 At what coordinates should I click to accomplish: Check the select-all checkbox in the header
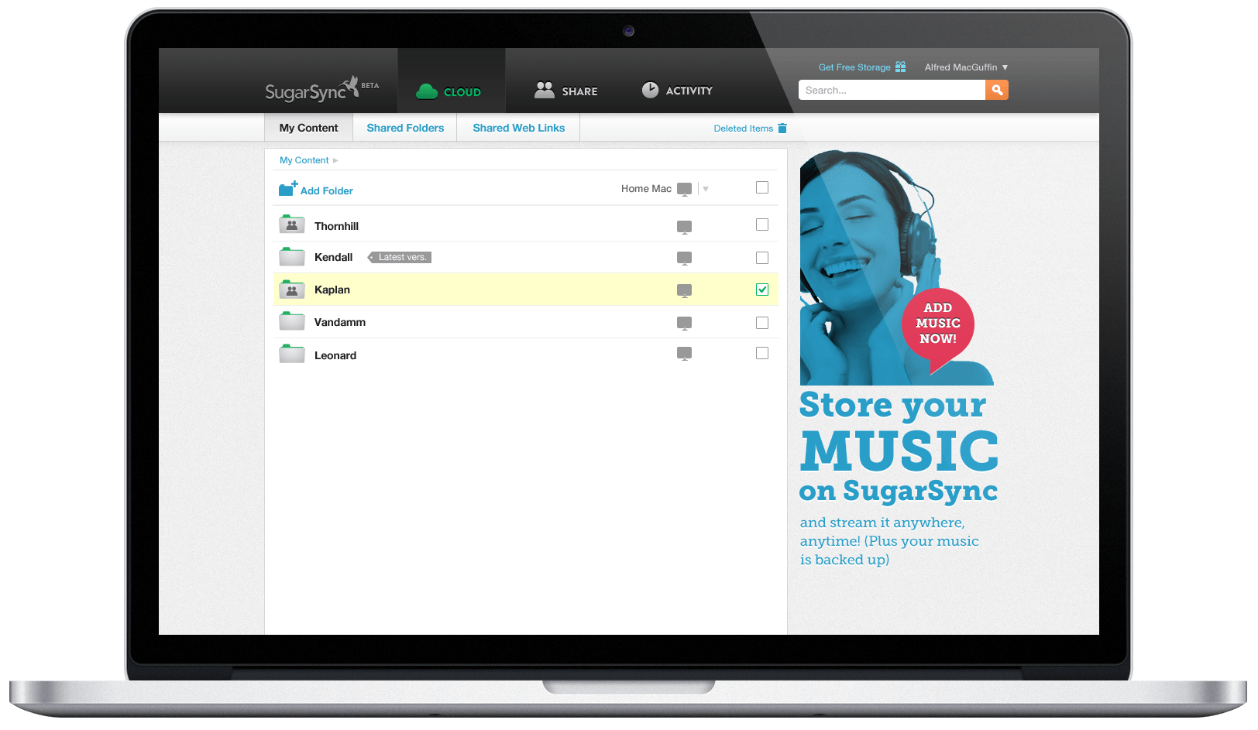pyautogui.click(x=762, y=187)
